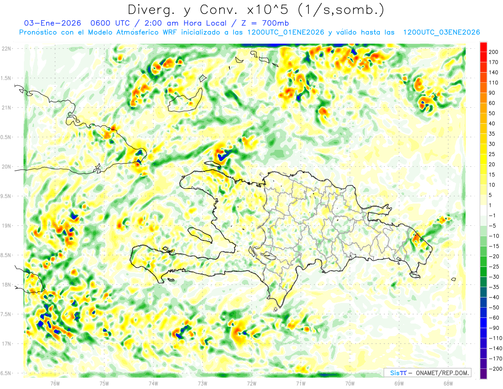
Task: Click the '-60' color scale value
Action: click(x=494, y=318)
